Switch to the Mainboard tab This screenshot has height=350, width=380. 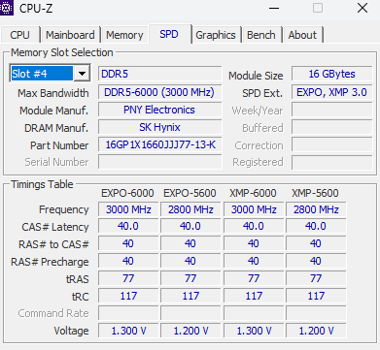(70, 35)
